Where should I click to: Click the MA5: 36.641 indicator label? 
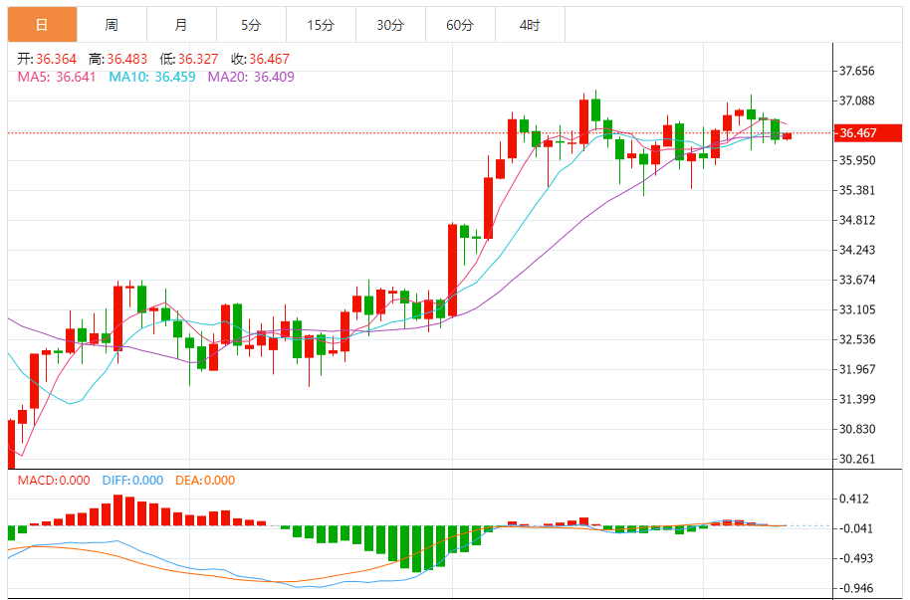click(x=57, y=77)
